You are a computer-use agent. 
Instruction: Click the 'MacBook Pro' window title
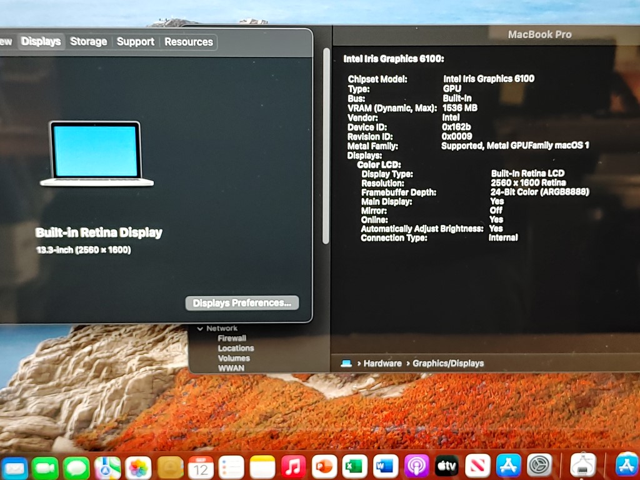click(x=539, y=35)
